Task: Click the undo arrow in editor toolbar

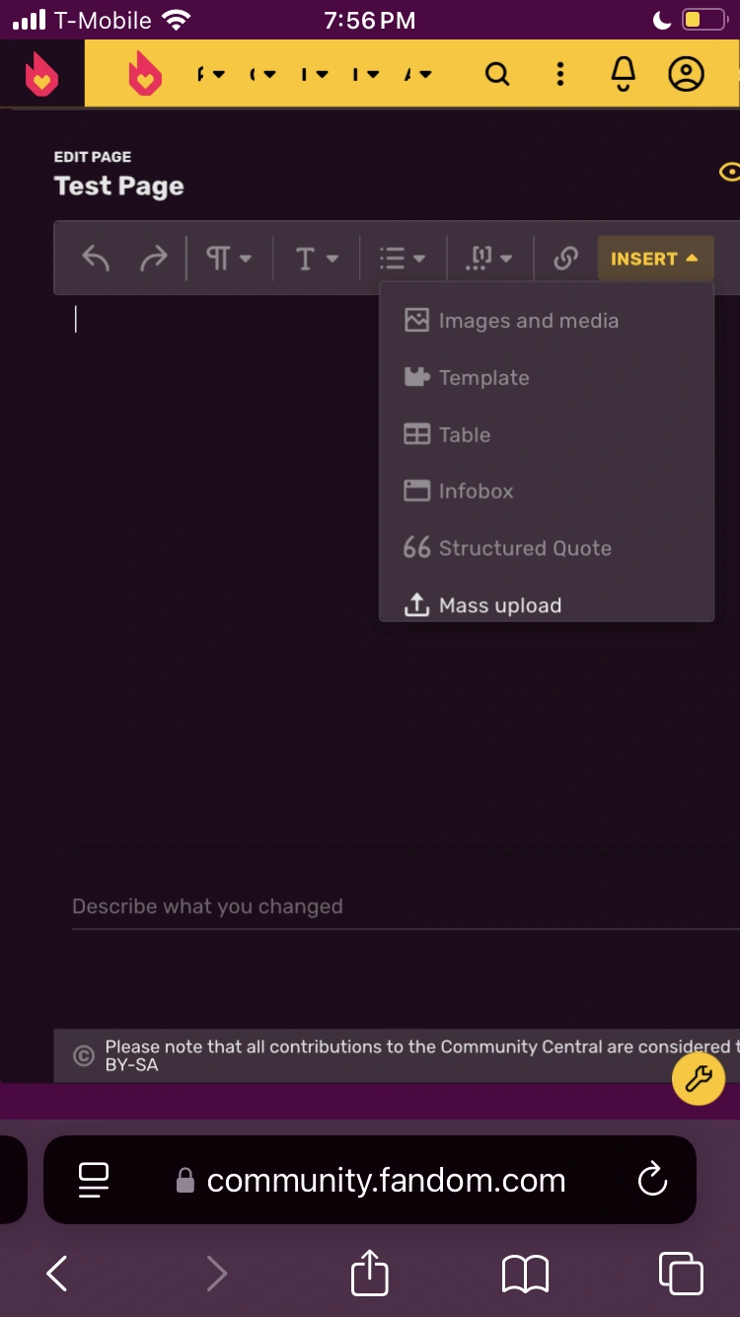Action: click(x=96, y=259)
